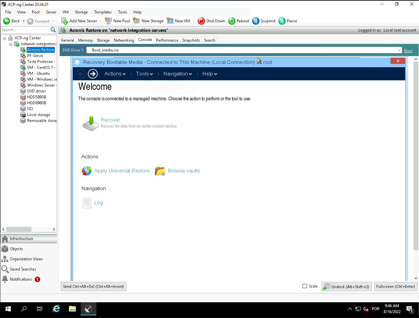This screenshot has height=318, width=419.
Task: Click the Recover link
Action: pyautogui.click(x=110, y=120)
